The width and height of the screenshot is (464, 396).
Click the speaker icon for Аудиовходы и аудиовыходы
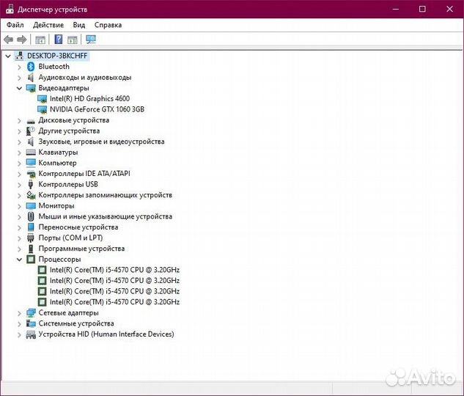click(x=31, y=78)
